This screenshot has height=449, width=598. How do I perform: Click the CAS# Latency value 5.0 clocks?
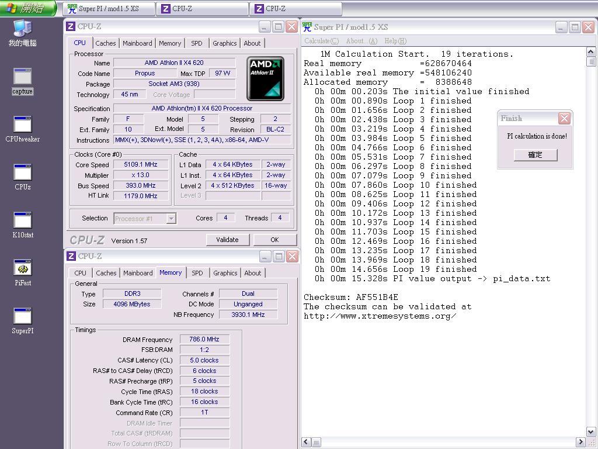point(204,360)
